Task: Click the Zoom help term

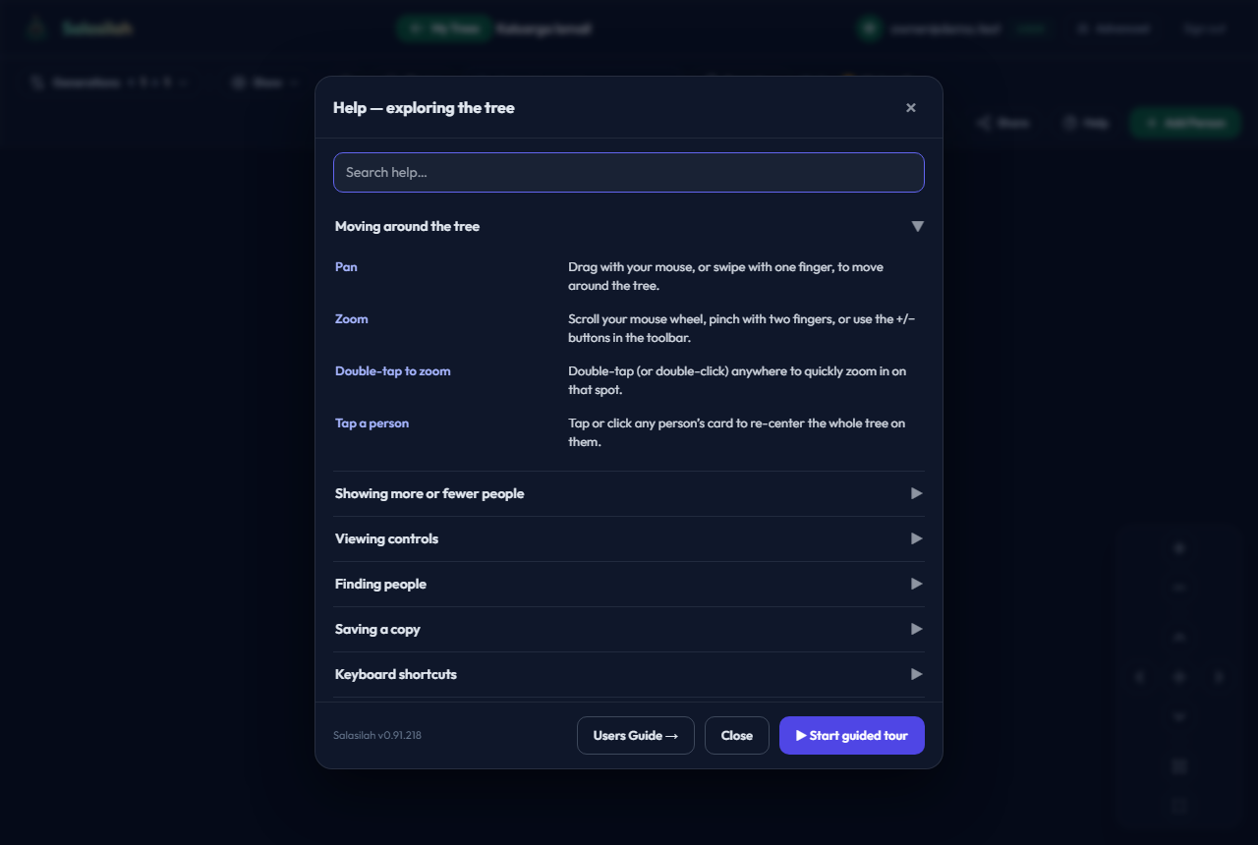Action: tap(352, 319)
